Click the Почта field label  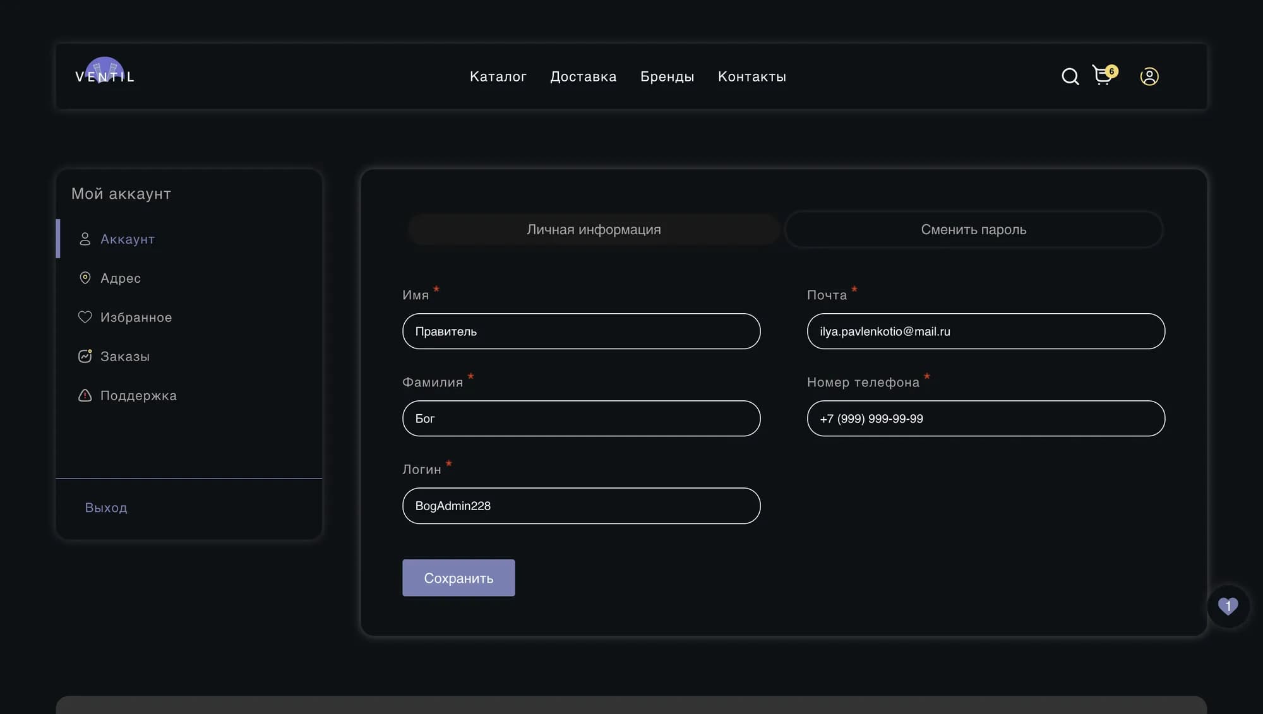click(x=827, y=295)
